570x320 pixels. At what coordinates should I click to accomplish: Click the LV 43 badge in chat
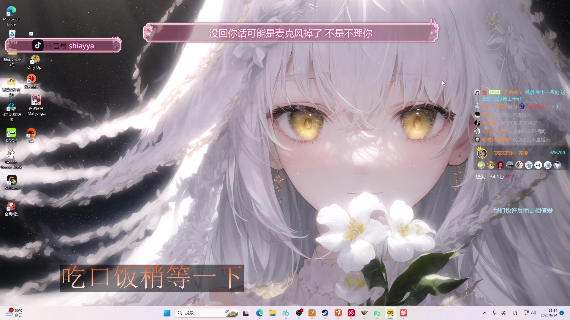click(x=495, y=92)
